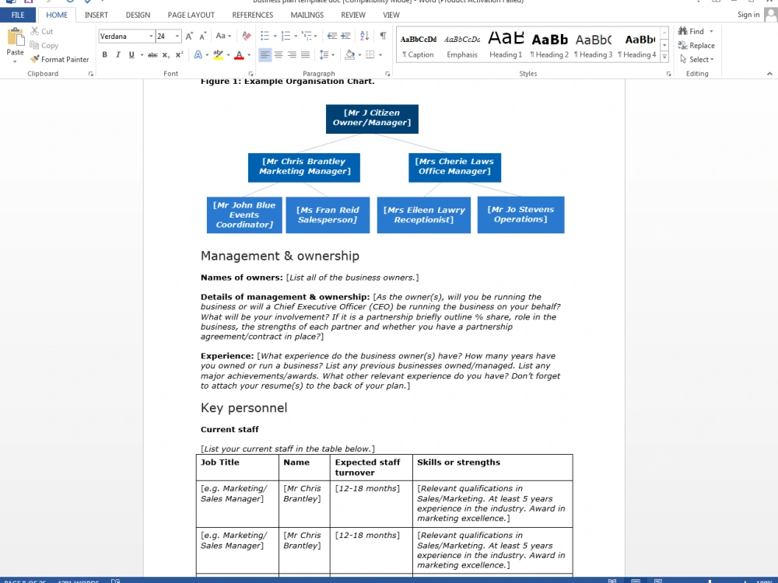The width and height of the screenshot is (778, 583).
Task: Increase font size with Grow Font
Action: click(x=189, y=37)
